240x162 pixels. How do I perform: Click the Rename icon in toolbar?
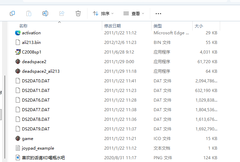click(x=45, y=13)
